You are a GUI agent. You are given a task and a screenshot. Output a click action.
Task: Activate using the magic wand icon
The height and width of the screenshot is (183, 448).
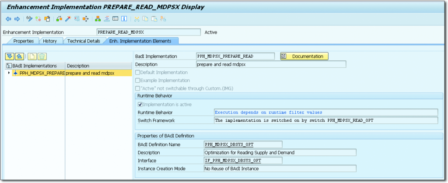click(68, 19)
